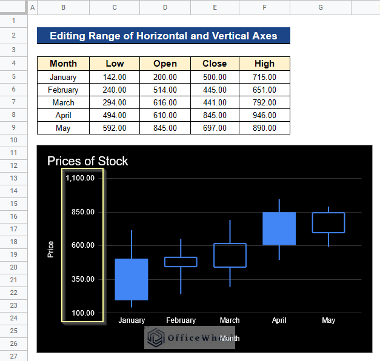Click the cell with value 610.00

[x=165, y=115]
